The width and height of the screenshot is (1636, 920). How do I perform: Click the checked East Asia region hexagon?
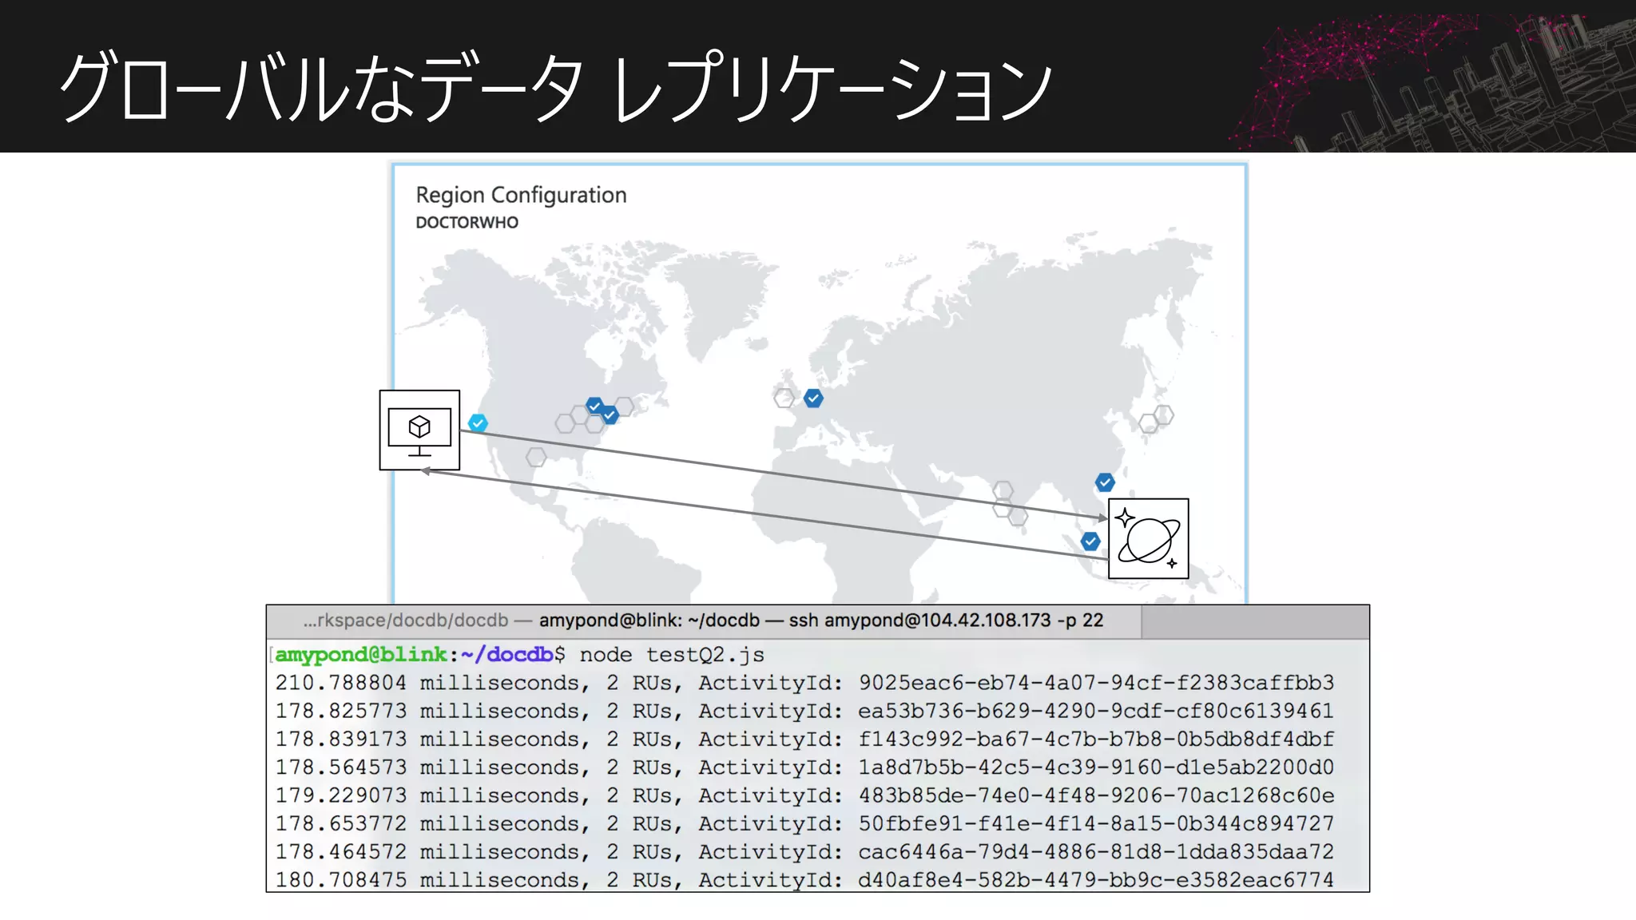[x=1105, y=482]
